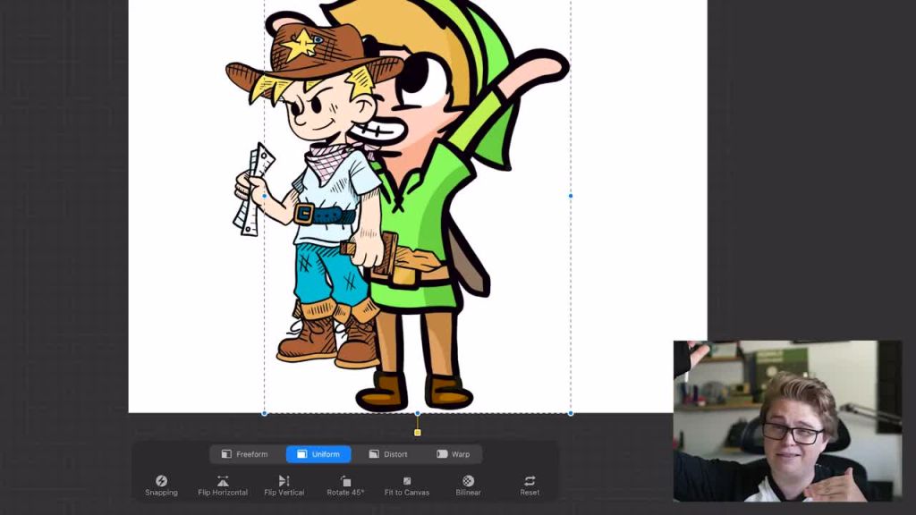Click the yellow rotation handle below selection
Image resolution: width=916 pixels, height=515 pixels.
[417, 433]
